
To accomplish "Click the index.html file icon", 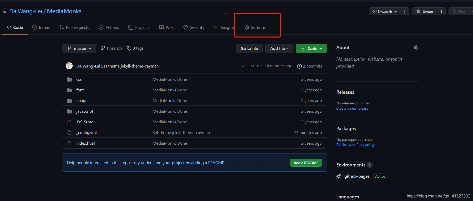I will [x=69, y=143].
